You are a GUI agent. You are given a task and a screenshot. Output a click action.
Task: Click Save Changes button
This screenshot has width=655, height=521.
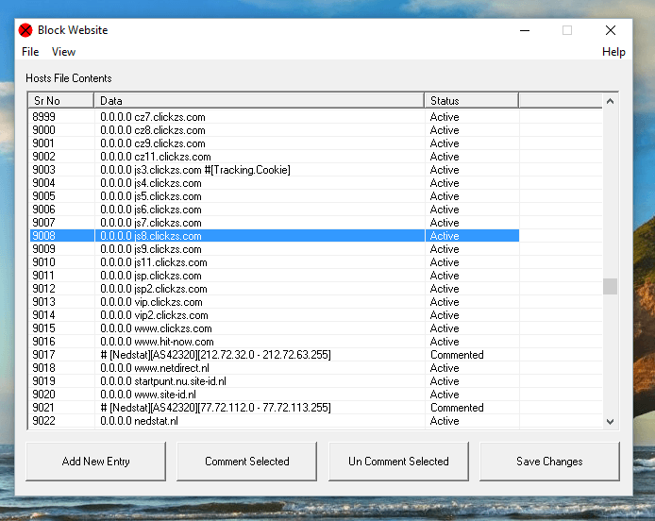pos(549,462)
